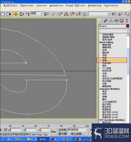Select the 剪切/延伸 modifier

(107, 40)
